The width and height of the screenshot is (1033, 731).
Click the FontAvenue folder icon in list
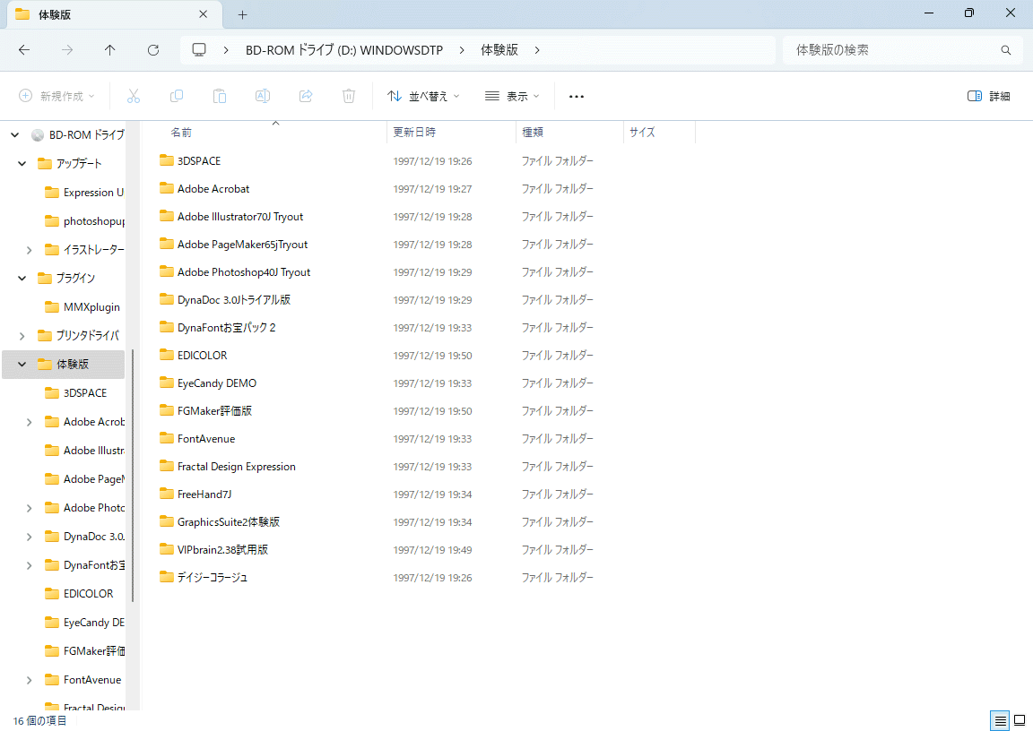click(x=167, y=438)
